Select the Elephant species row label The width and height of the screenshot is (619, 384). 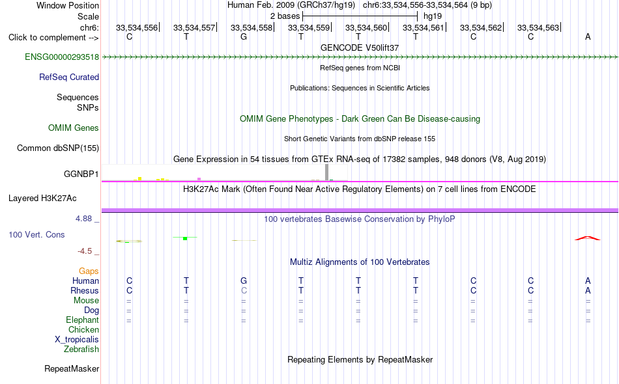82,320
